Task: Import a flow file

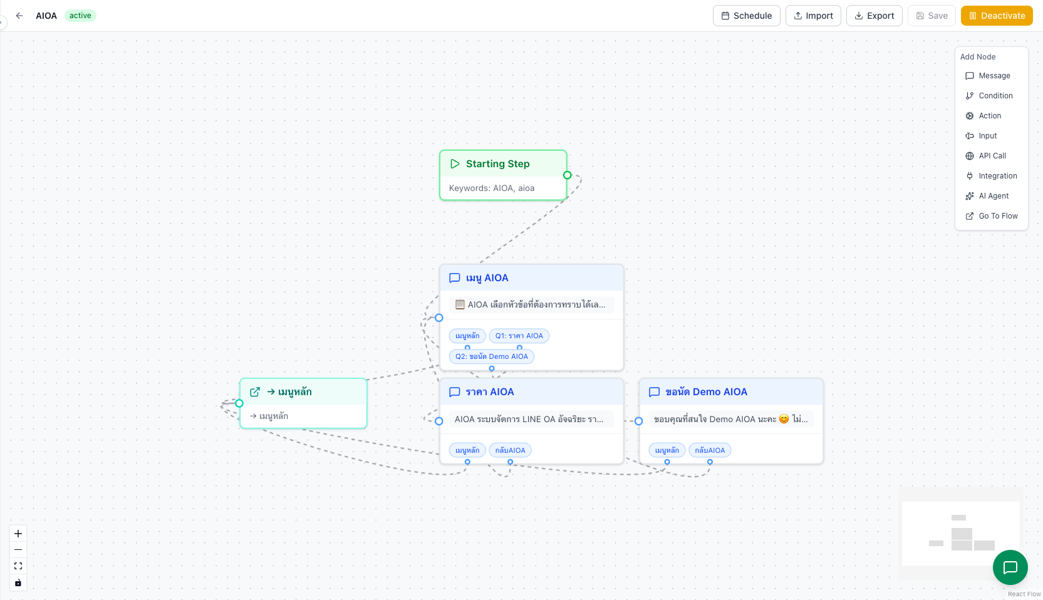Action: click(x=813, y=16)
